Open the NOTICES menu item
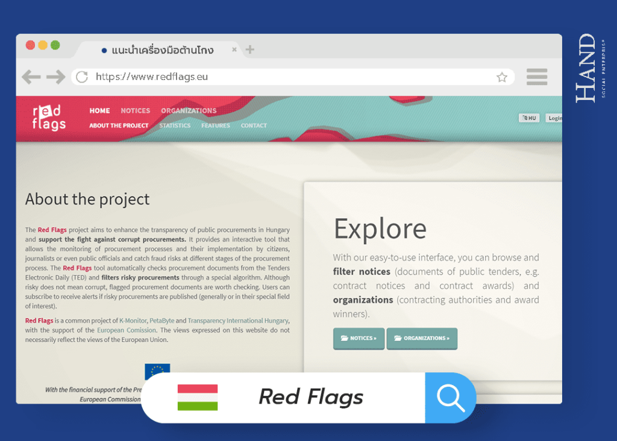Viewport: 617px width, 441px height. (x=135, y=111)
